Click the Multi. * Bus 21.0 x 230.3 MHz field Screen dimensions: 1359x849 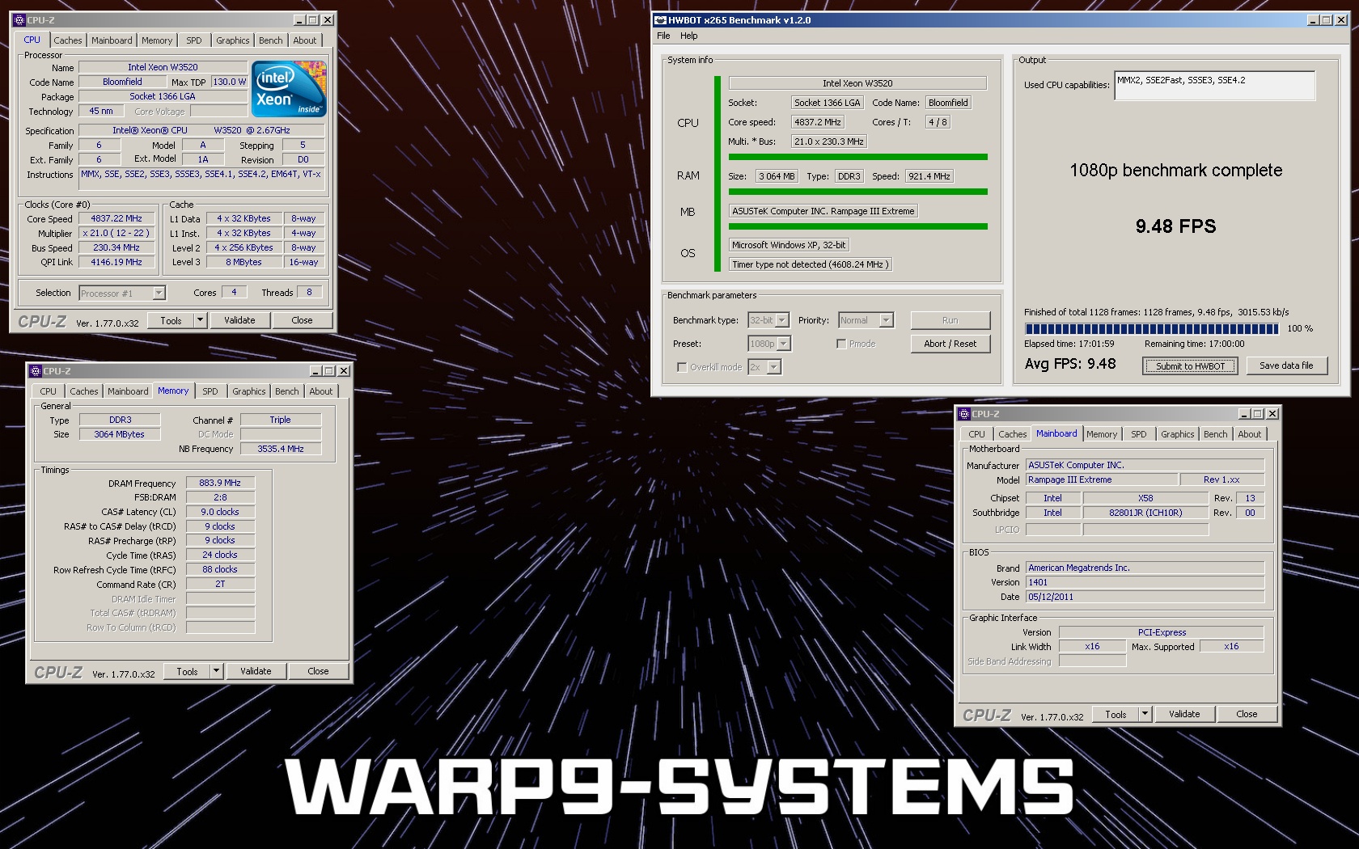(829, 141)
